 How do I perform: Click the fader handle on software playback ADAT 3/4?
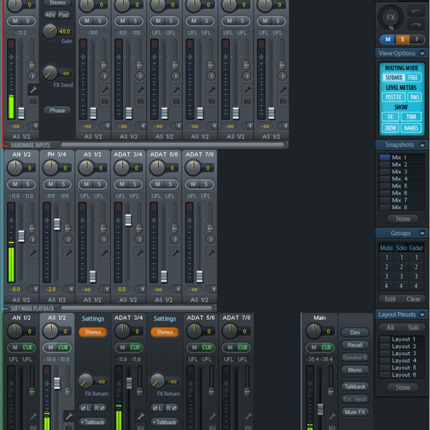point(128,220)
